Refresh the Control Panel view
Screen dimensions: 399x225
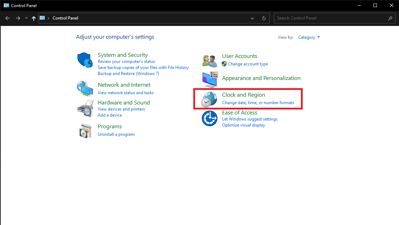point(264,18)
